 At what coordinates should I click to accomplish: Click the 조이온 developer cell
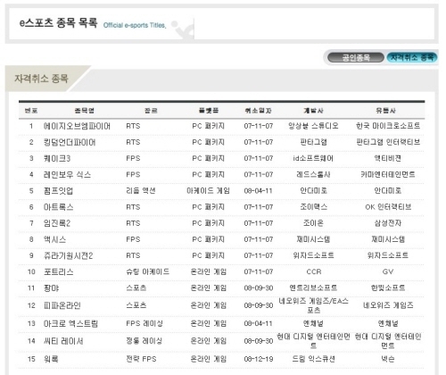pos(313,223)
